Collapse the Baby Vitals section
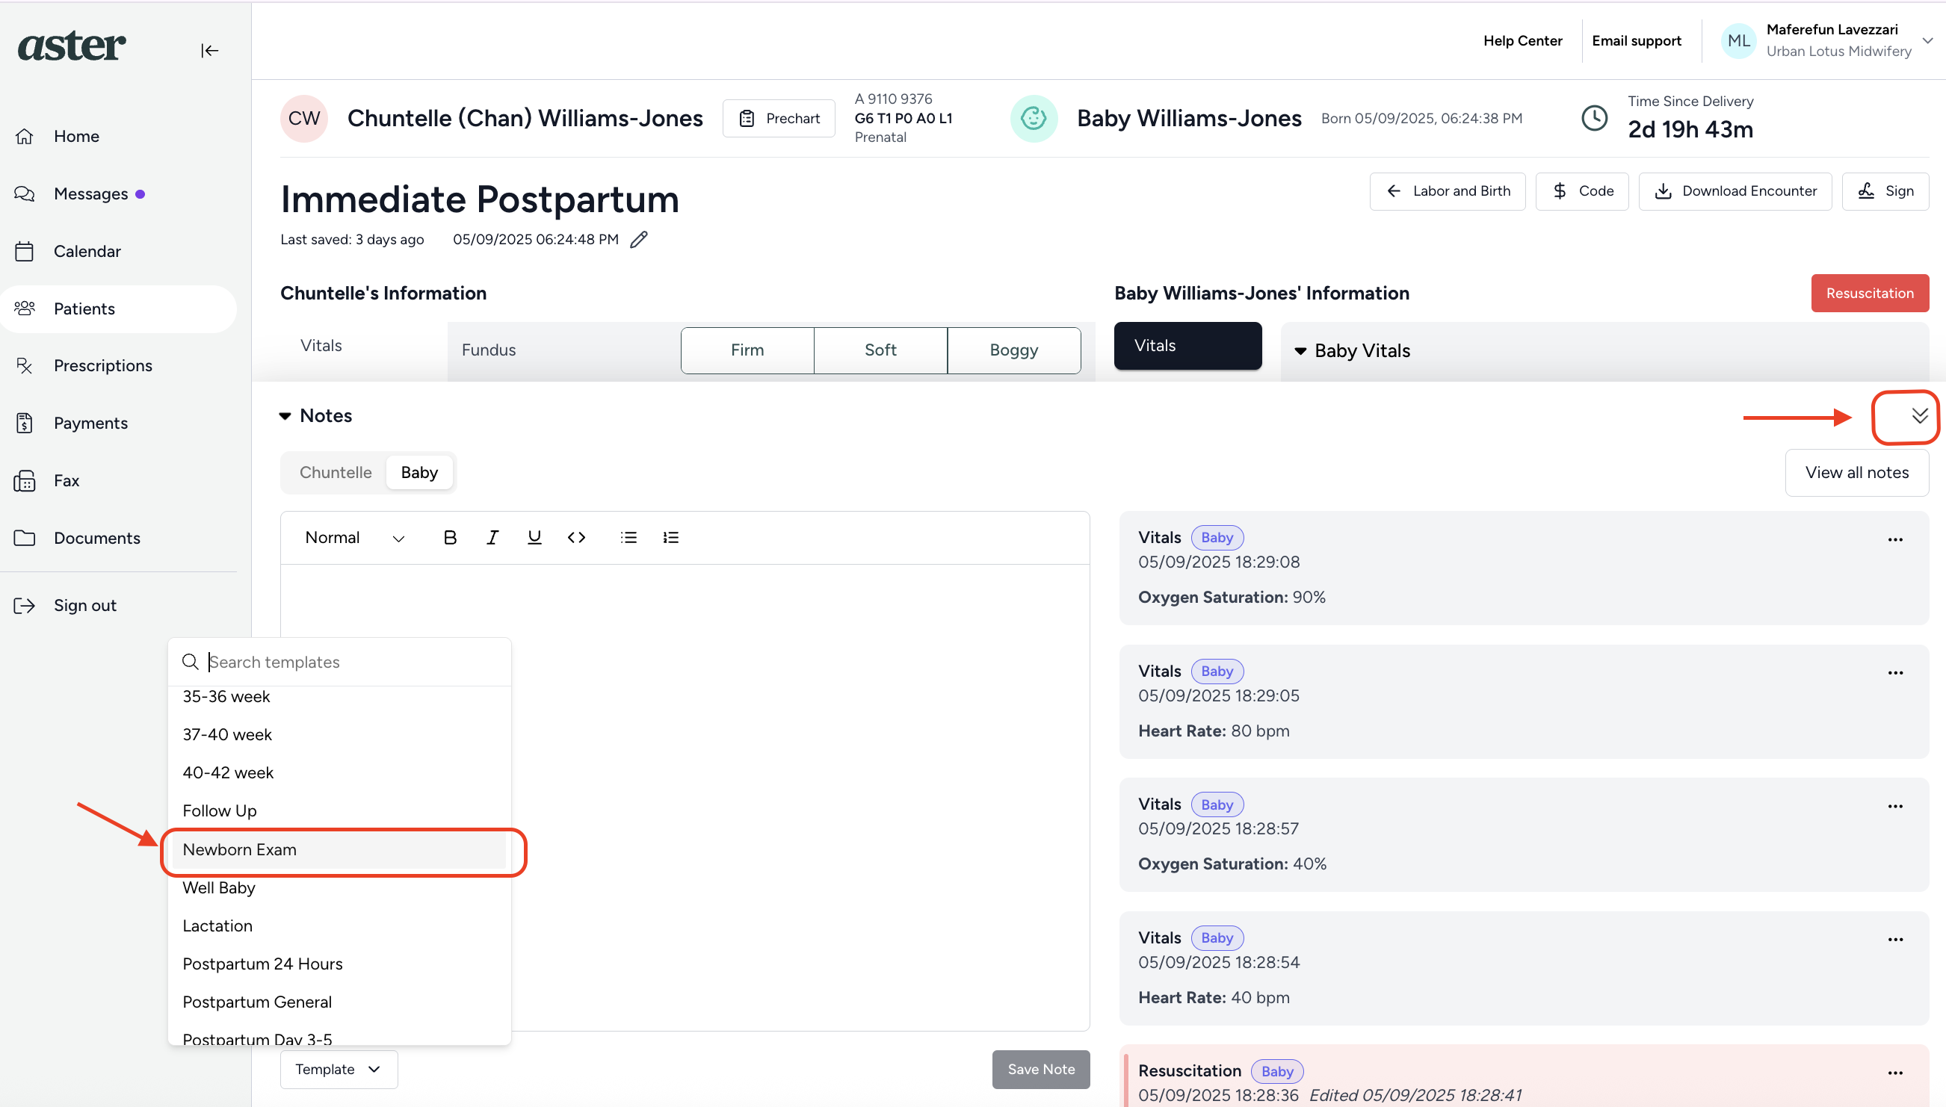Image resolution: width=1946 pixels, height=1107 pixels. click(x=1300, y=350)
